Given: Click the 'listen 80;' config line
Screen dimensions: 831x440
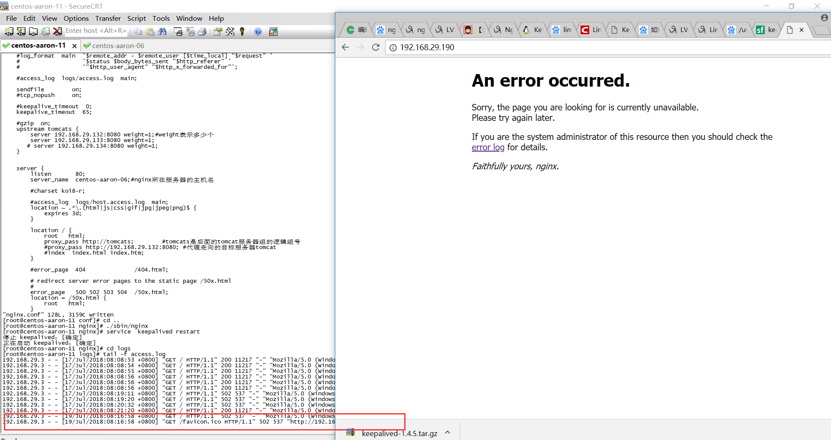Looking at the screenshot, I should pos(58,174).
